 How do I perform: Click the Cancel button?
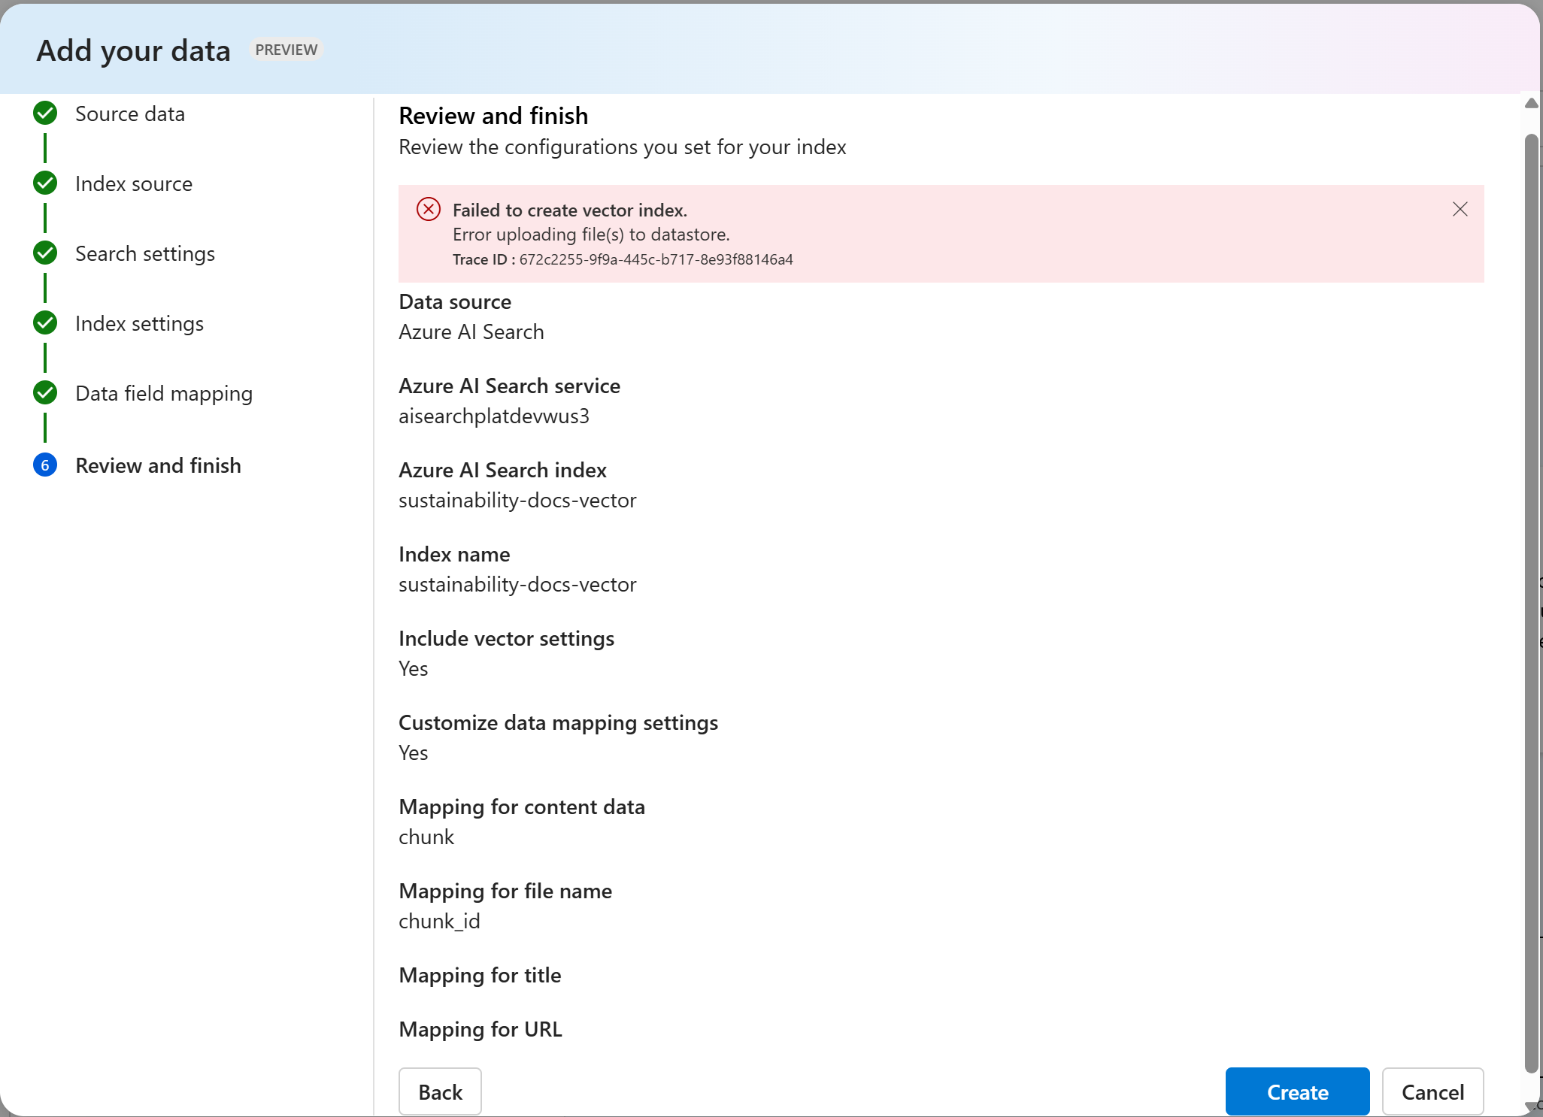[x=1432, y=1091]
